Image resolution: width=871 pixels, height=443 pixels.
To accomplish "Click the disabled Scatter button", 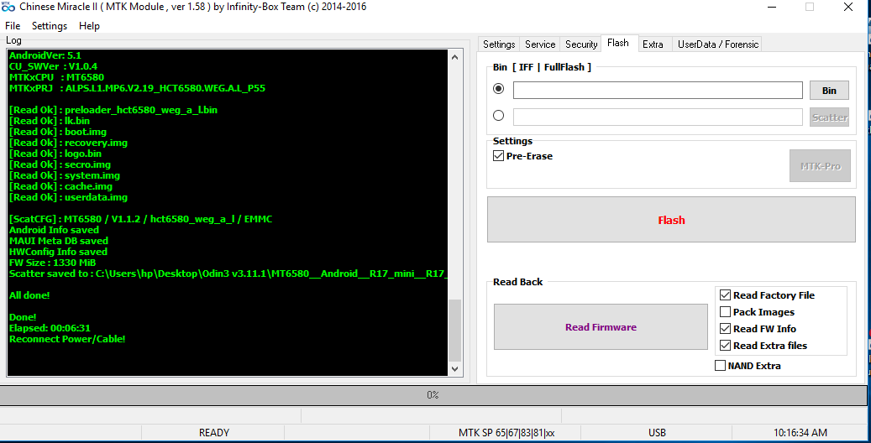I will click(829, 117).
